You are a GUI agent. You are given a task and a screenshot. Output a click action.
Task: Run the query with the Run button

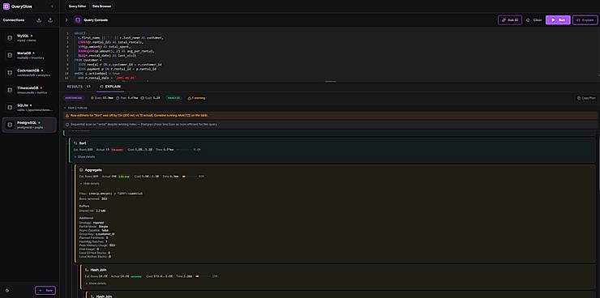[x=558, y=20]
